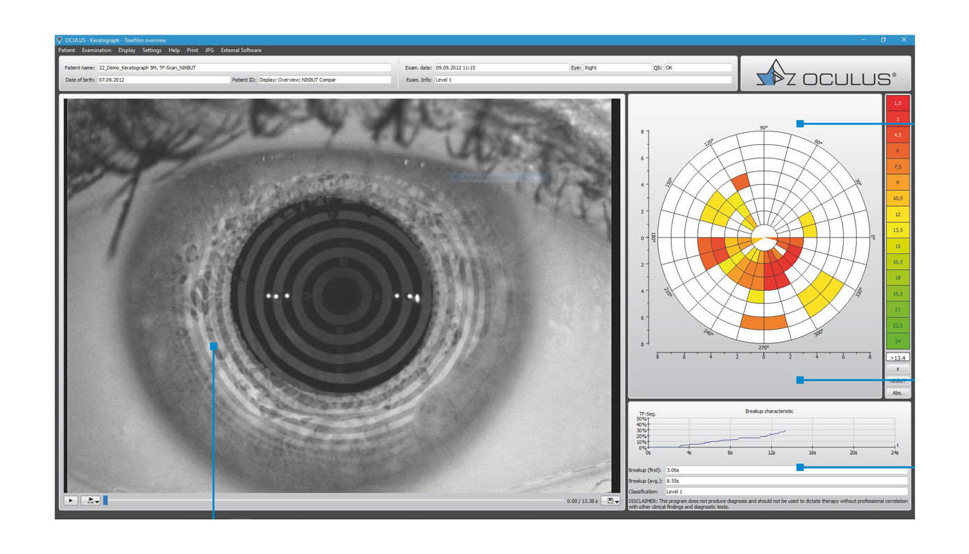Click the Keratograph app icon in title bar
This screenshot has height=554, width=969.
click(60, 40)
